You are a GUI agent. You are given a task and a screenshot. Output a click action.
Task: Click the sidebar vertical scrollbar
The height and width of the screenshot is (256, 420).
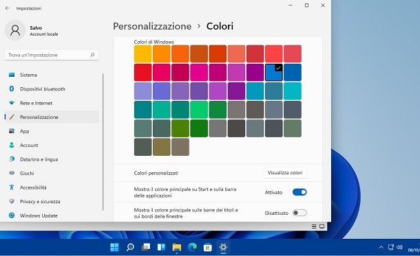click(103, 141)
